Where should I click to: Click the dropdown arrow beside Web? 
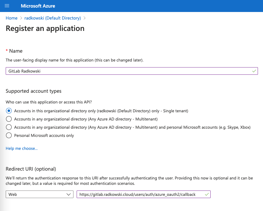[x=68, y=194]
